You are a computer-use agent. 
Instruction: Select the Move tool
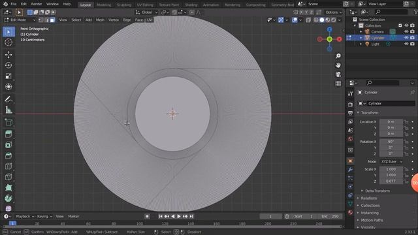[x=8, y=55]
